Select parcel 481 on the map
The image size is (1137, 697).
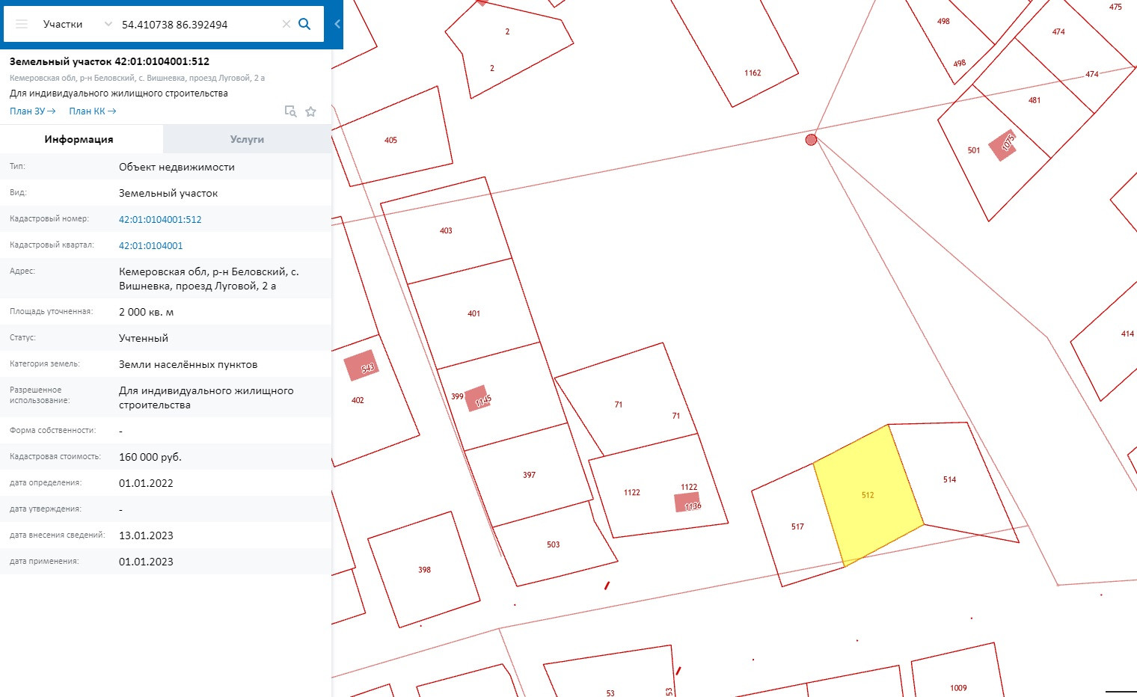coord(1035,100)
